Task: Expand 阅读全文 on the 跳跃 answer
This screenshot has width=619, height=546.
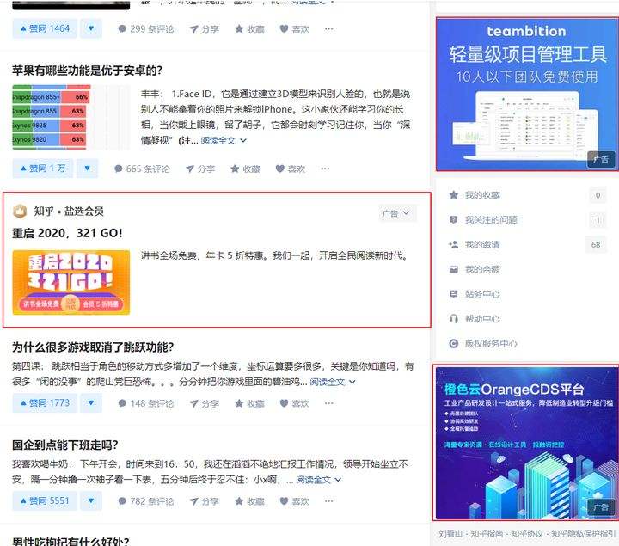Action: (x=333, y=382)
